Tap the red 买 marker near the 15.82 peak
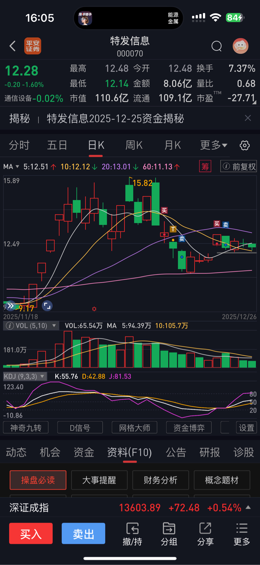 coord(164,210)
